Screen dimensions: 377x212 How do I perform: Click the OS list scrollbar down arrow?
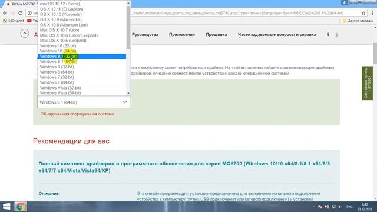click(128, 93)
